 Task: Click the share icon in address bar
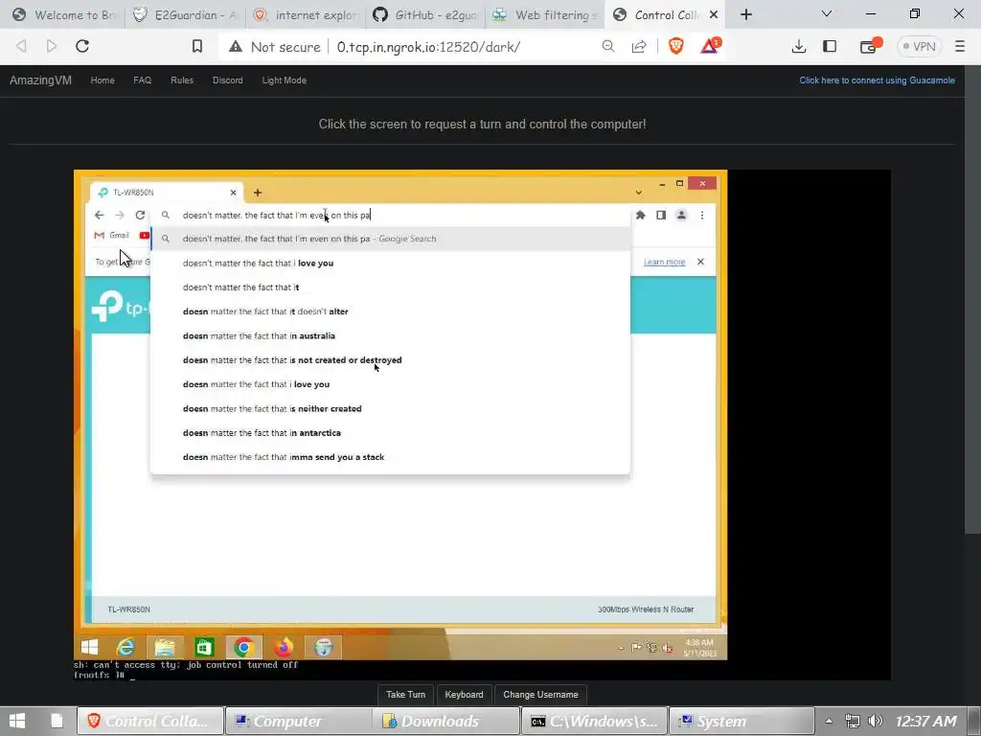(x=639, y=46)
